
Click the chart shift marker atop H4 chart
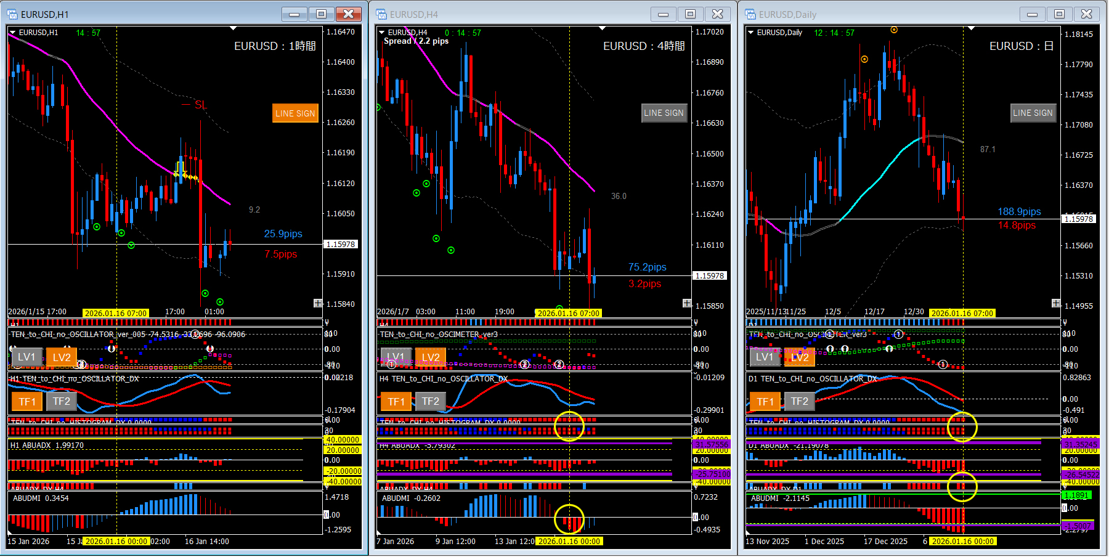(602, 28)
